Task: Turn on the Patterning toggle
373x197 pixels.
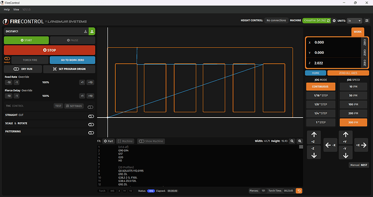Action: (91, 133)
